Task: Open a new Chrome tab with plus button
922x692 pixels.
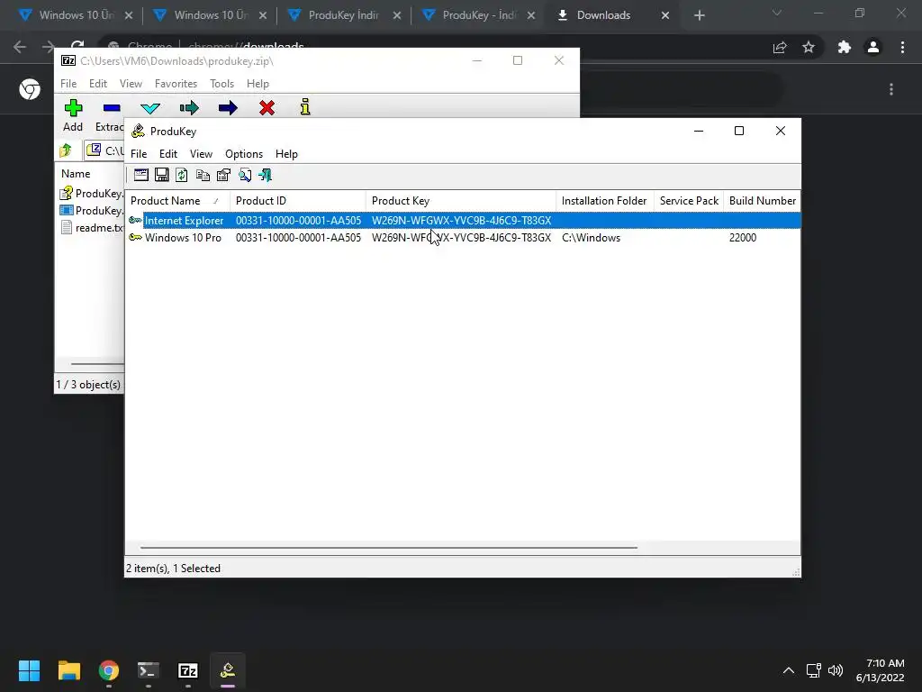Action: pyautogui.click(x=699, y=15)
